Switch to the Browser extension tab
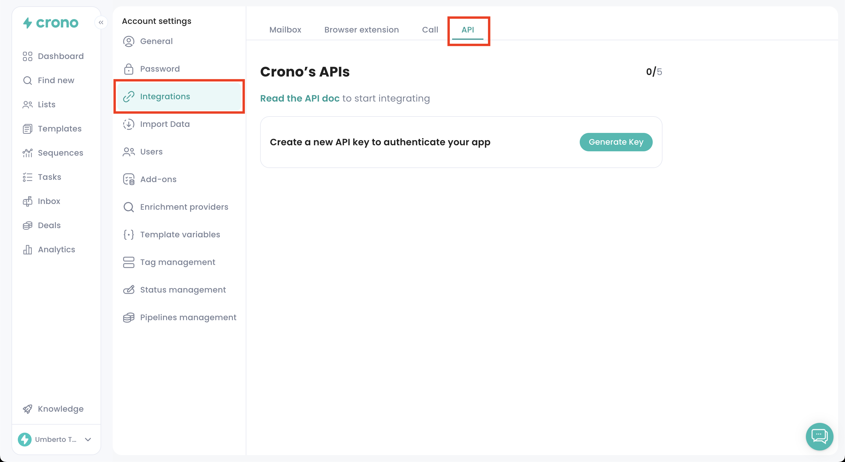Image resolution: width=845 pixels, height=462 pixels. click(361, 30)
